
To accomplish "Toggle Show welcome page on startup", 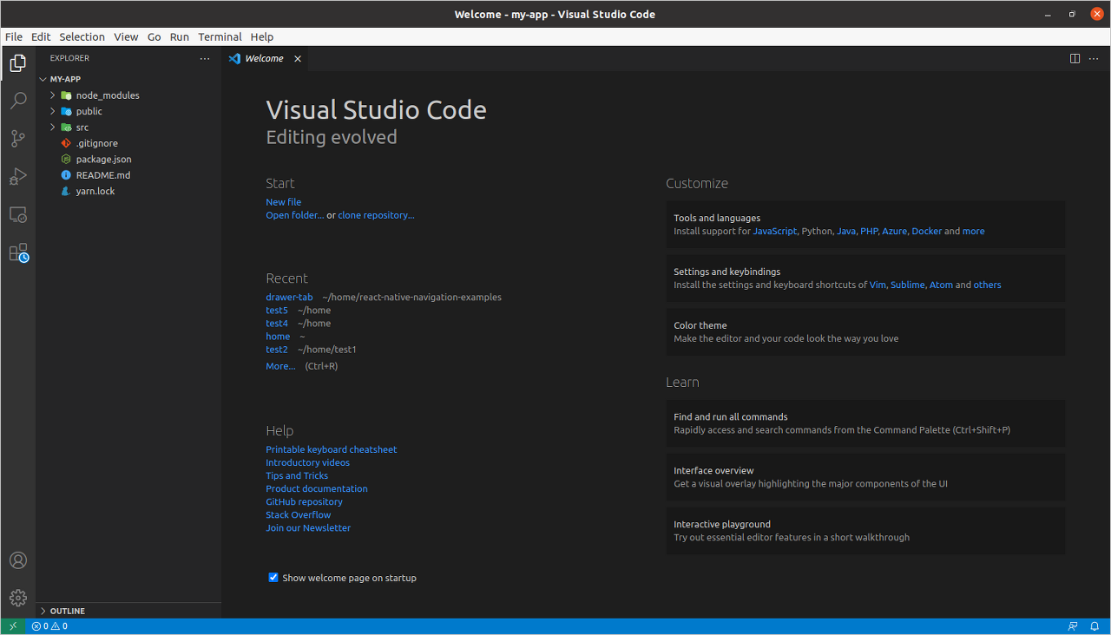I will point(273,578).
